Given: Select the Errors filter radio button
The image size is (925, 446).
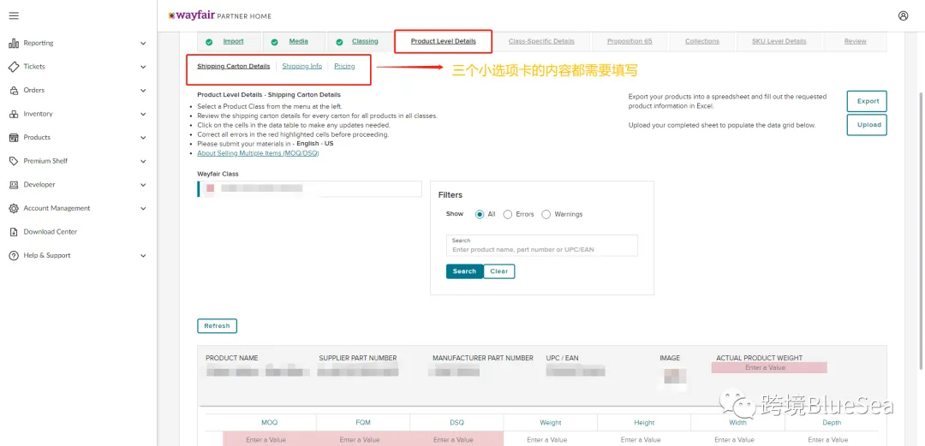Looking at the screenshot, I should pos(507,214).
